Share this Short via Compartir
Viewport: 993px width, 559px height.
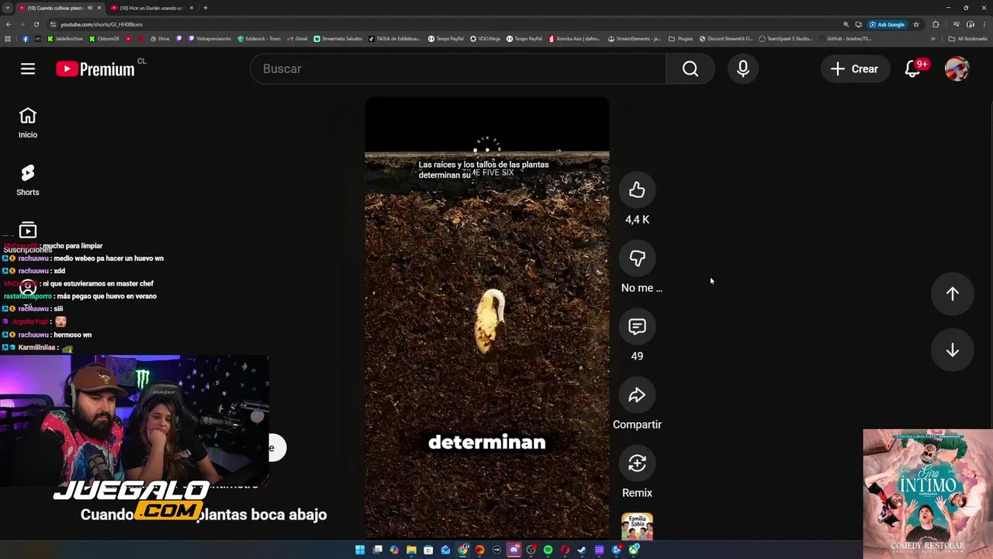[x=637, y=395]
